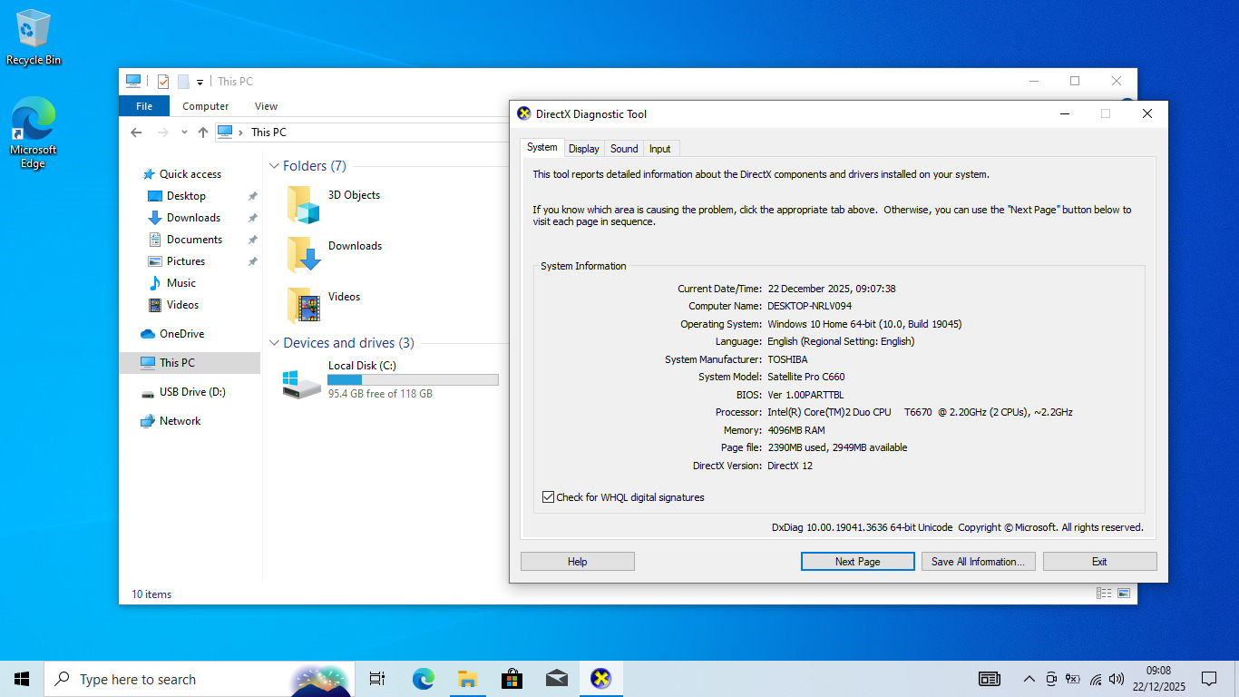Image resolution: width=1239 pixels, height=697 pixels.
Task: Collapse the Devices and drives group
Action: (x=274, y=343)
